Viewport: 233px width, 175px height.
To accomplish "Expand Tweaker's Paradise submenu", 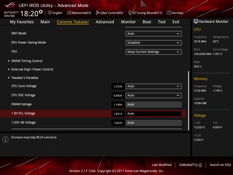I will tap(25, 78).
